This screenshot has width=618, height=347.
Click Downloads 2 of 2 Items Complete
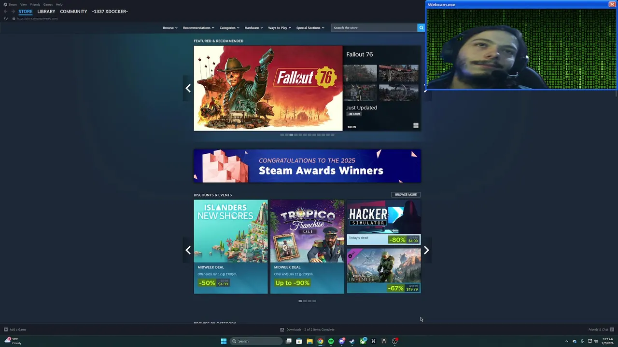310,330
